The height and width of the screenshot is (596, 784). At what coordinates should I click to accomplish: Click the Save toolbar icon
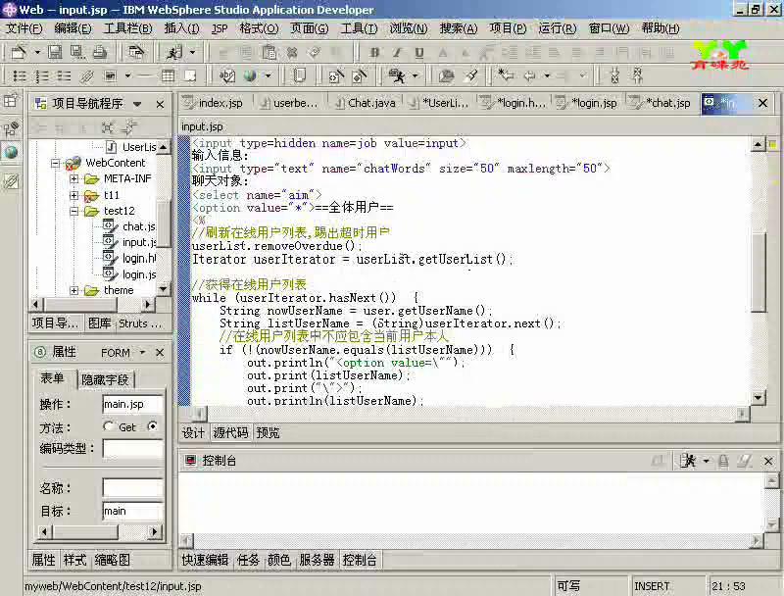(55, 52)
